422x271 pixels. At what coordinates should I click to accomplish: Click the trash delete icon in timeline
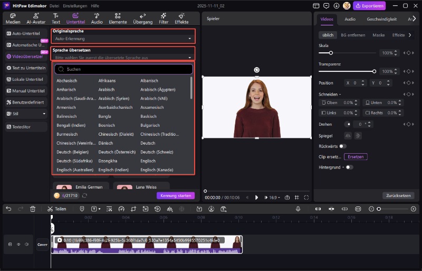tap(33, 209)
